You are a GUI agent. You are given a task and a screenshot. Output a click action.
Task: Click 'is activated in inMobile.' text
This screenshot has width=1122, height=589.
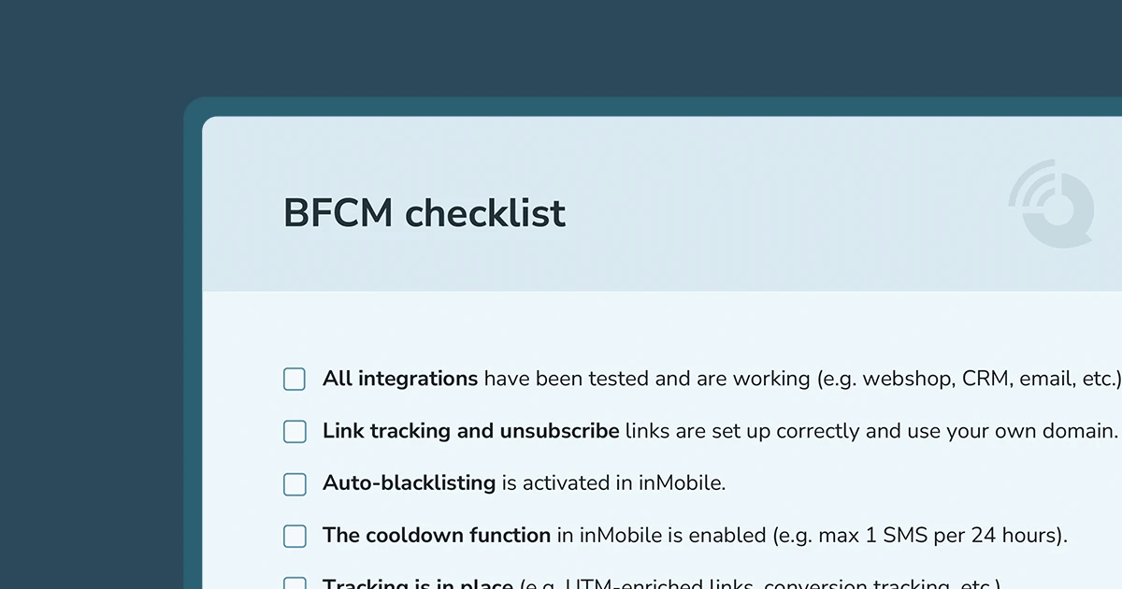coord(613,483)
